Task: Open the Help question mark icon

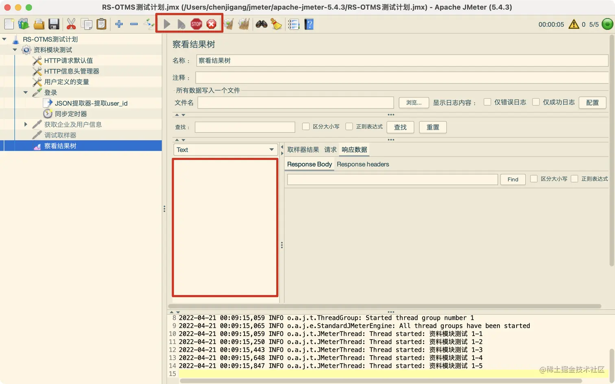Action: 309,24
